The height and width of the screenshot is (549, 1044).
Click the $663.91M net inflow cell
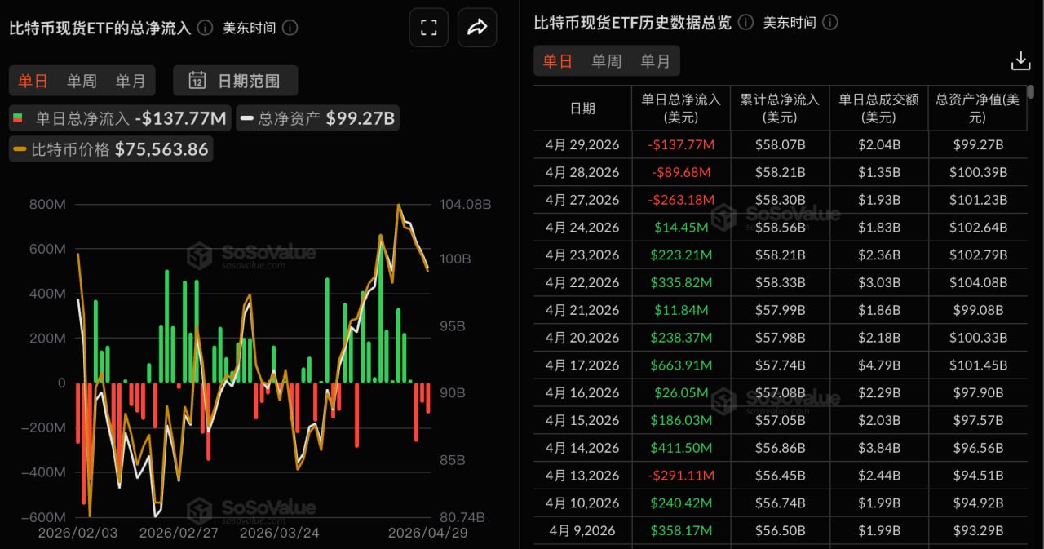[x=681, y=365]
